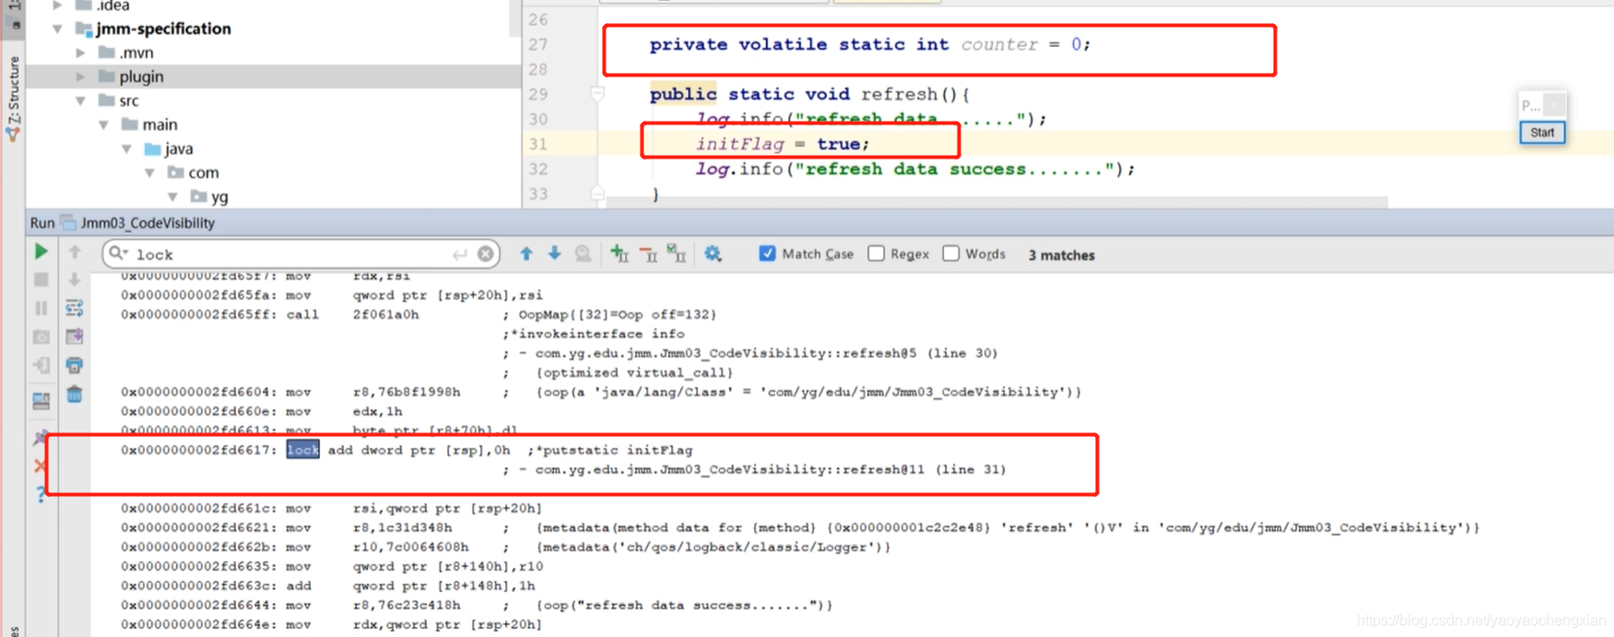
Task: Clear all console output with trash icon
Action: (75, 395)
